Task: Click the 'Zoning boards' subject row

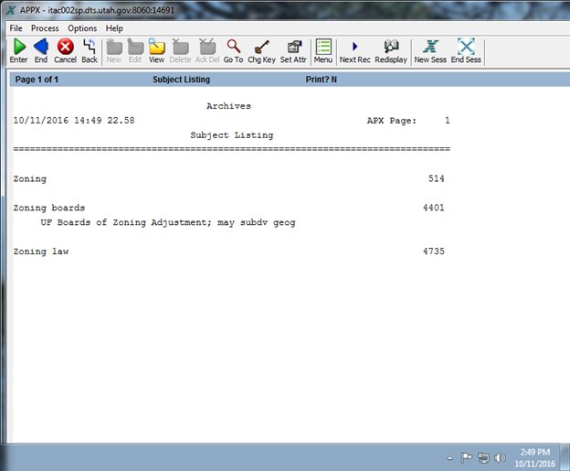Action: [x=228, y=208]
